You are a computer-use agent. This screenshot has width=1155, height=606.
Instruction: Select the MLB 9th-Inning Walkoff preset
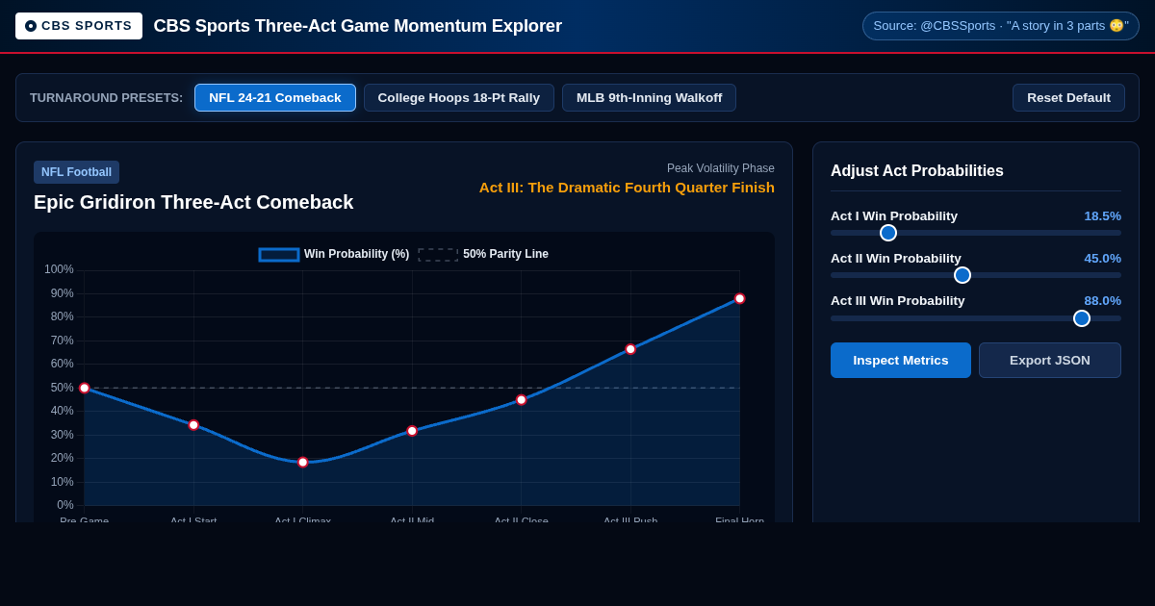click(649, 97)
